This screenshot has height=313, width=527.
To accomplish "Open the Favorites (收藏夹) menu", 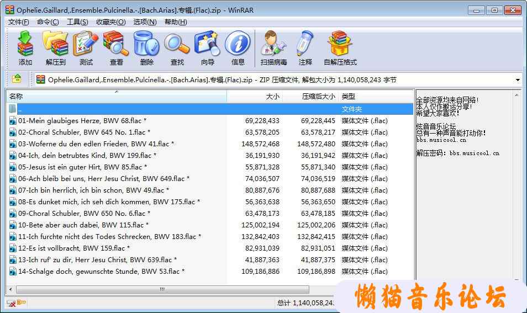I will point(110,22).
